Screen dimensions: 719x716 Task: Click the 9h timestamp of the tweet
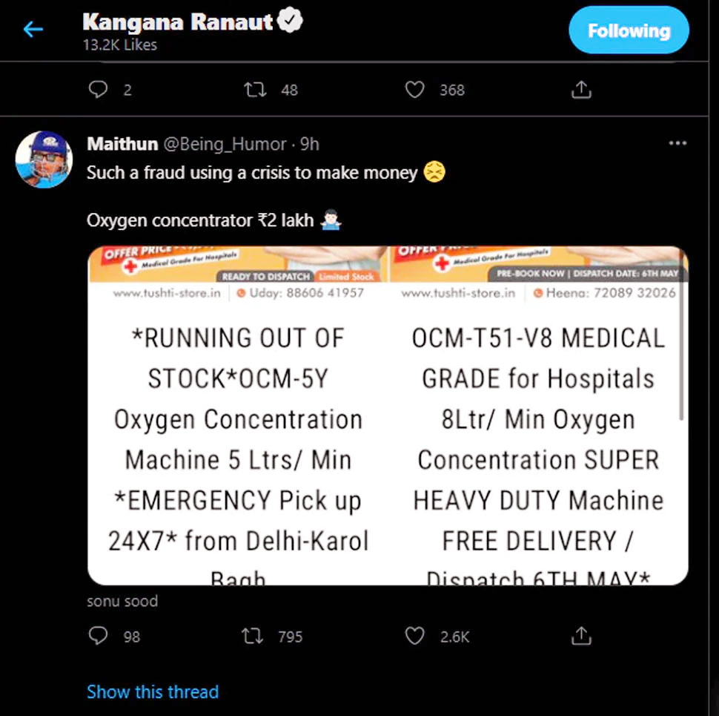point(310,144)
